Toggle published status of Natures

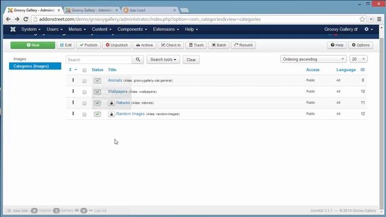coord(97,103)
